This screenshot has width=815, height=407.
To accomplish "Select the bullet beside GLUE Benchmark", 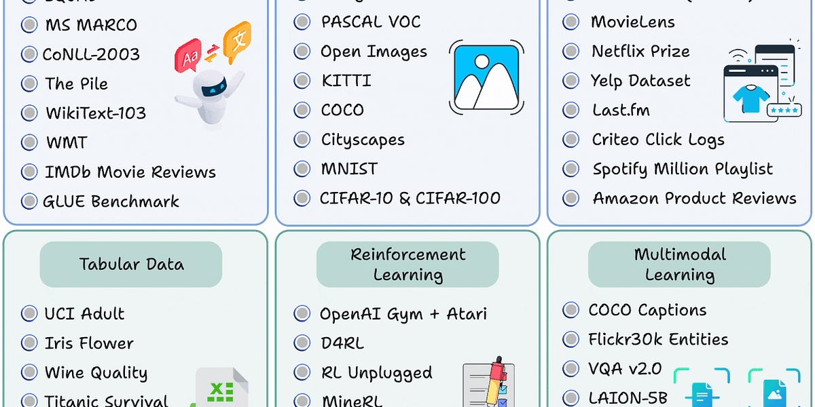I will tap(29, 201).
